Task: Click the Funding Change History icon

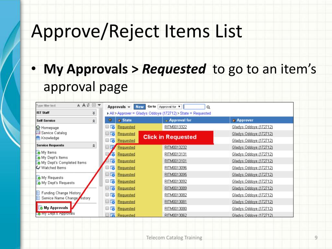Action: [x=38, y=193]
